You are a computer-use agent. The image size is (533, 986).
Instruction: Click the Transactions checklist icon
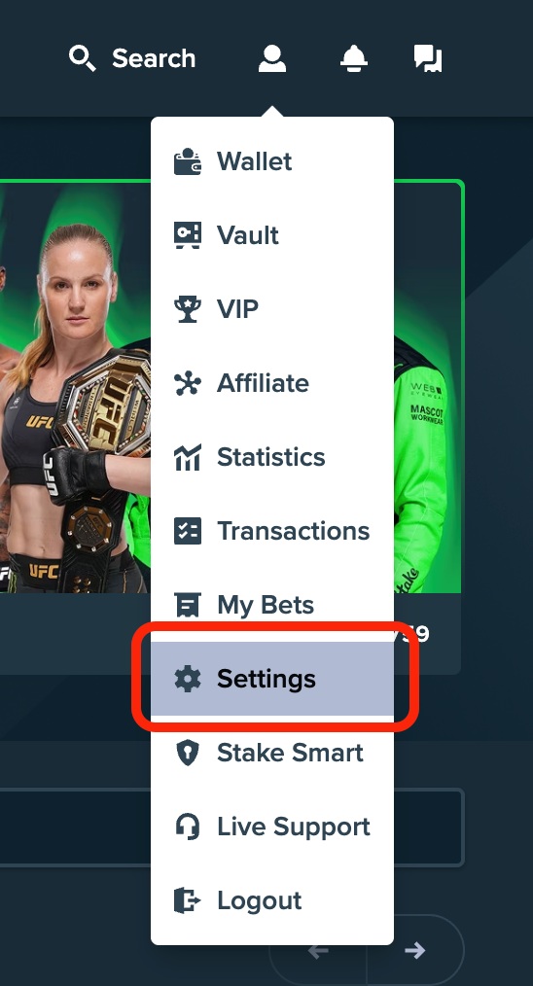[x=188, y=531]
